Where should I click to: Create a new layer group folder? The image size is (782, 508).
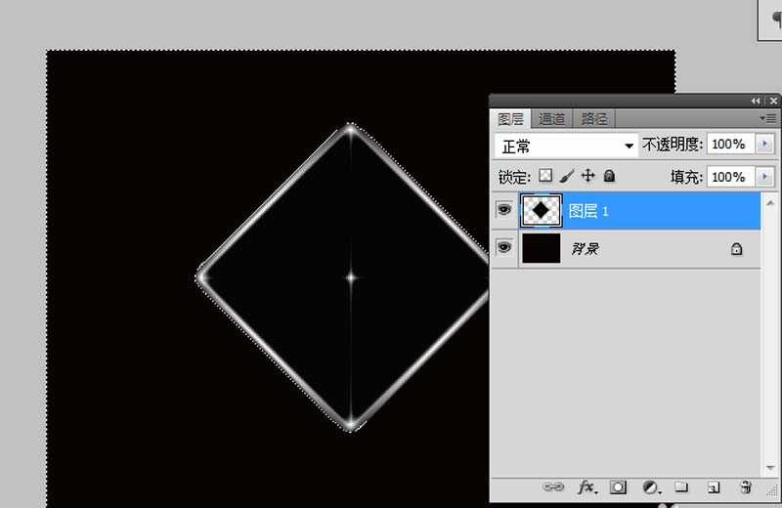pyautogui.click(x=681, y=487)
